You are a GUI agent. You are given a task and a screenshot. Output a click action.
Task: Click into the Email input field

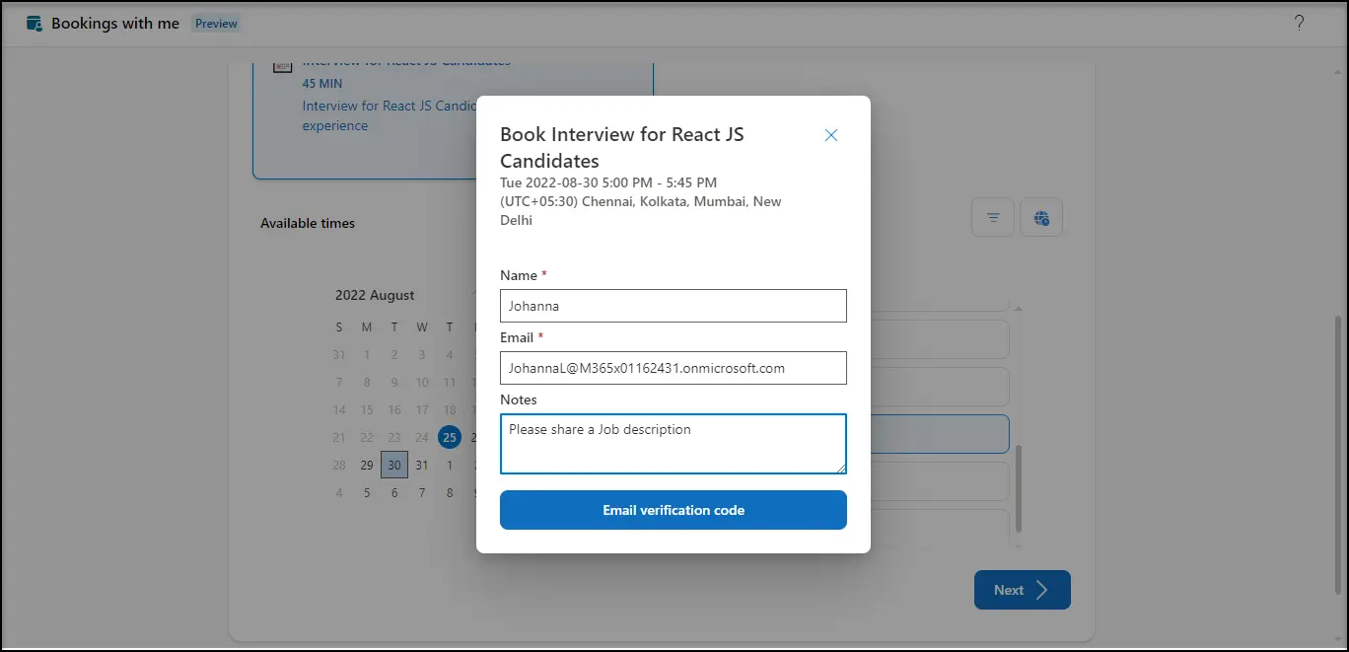673,368
